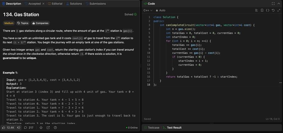Click the line 'totalCost += cost[i];'

coord(189,49)
